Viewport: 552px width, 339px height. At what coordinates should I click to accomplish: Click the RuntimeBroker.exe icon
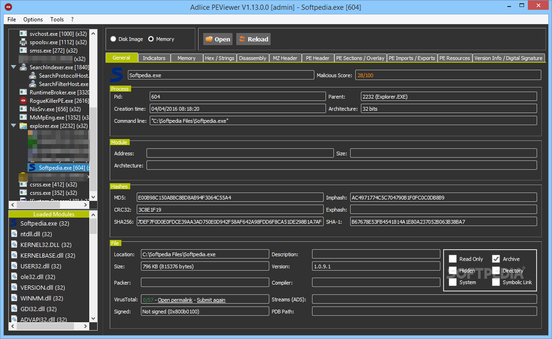pyautogui.click(x=23, y=92)
